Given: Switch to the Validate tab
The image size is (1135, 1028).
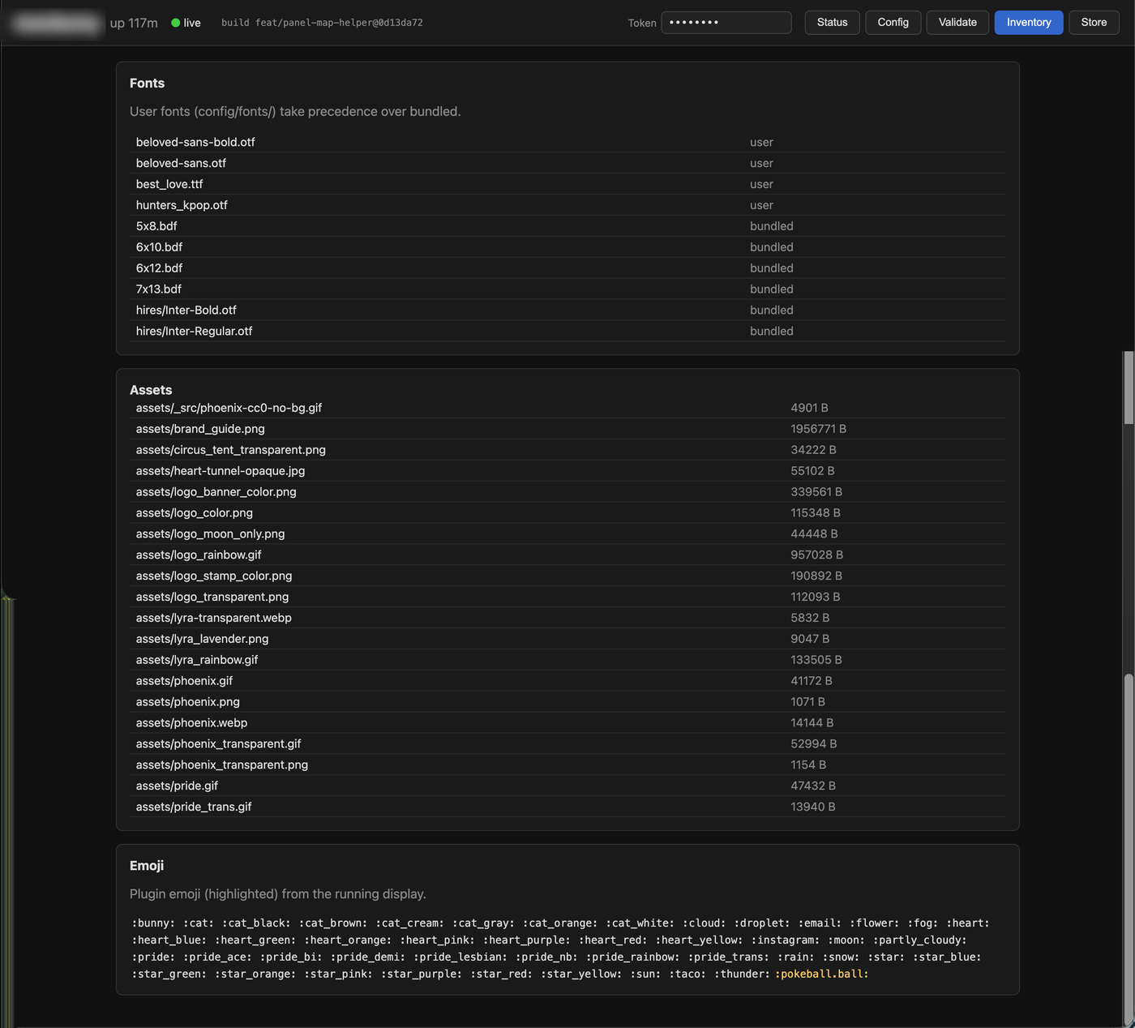Looking at the screenshot, I should [x=957, y=23].
